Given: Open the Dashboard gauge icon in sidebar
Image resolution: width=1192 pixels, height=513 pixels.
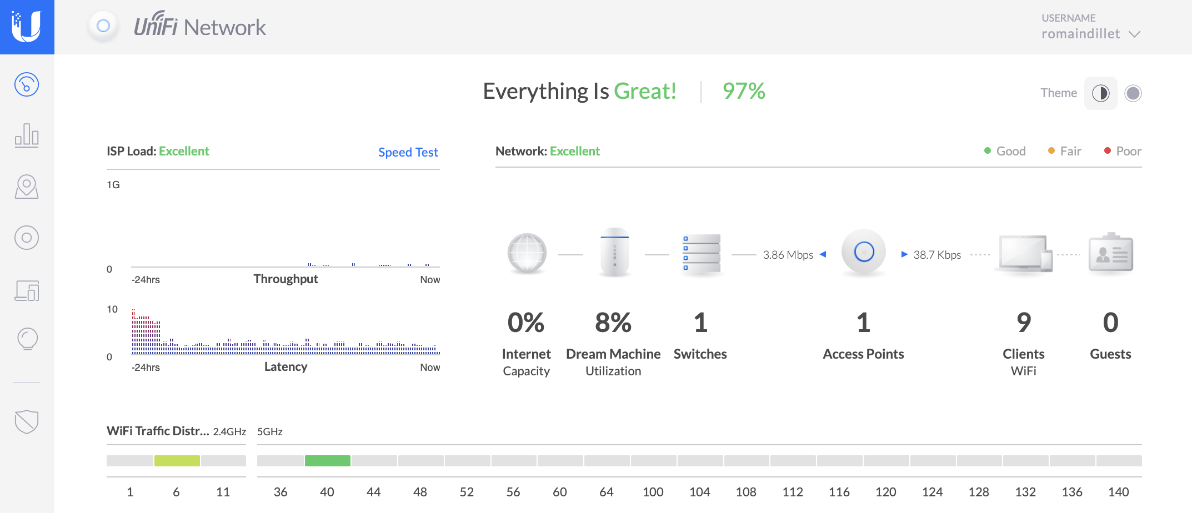Looking at the screenshot, I should click(x=27, y=85).
